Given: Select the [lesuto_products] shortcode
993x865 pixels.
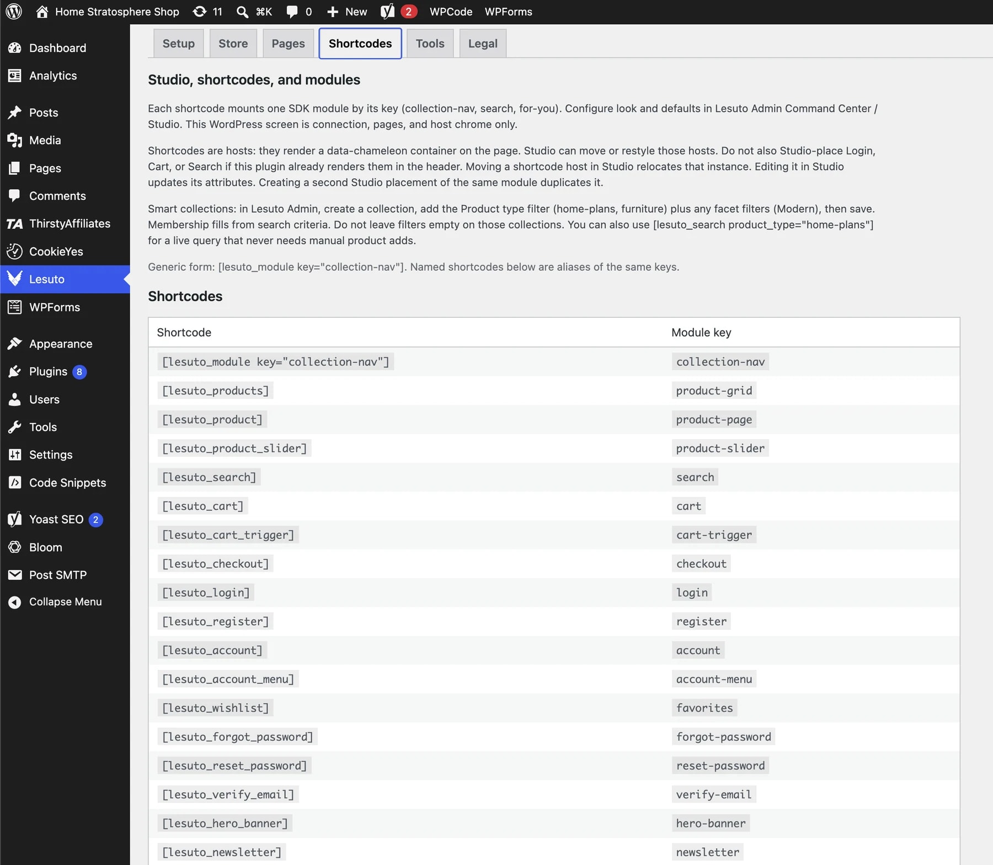Looking at the screenshot, I should [215, 391].
